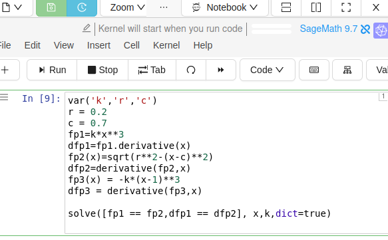388x240 pixels.
Task: Maximize the frame with fullscreen icon
Action: (346, 8)
